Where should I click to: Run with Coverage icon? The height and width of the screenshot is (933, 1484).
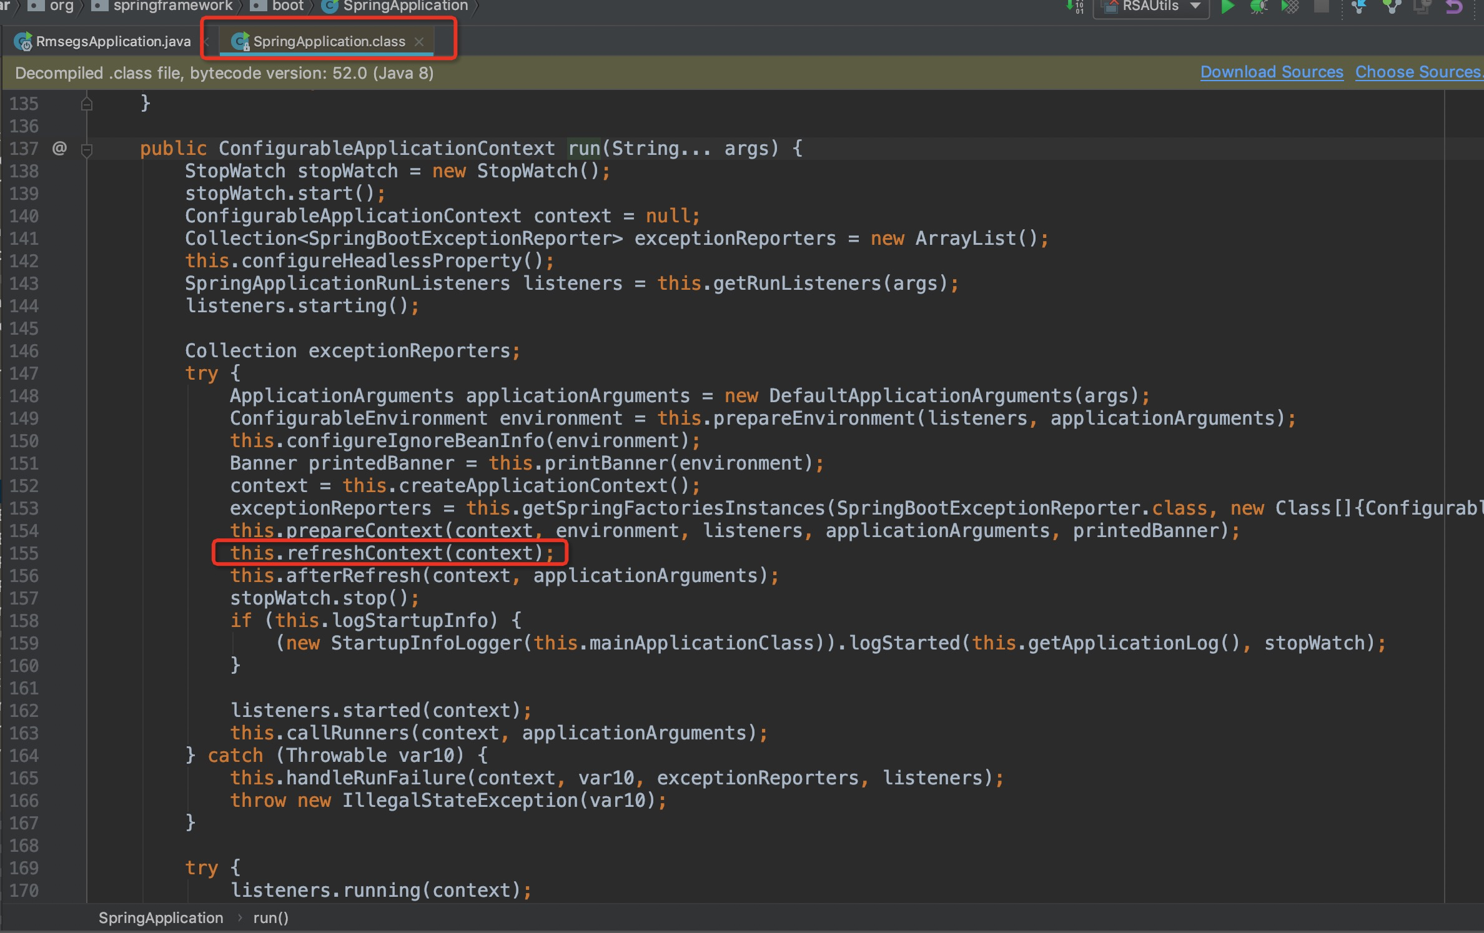[x=1290, y=7]
